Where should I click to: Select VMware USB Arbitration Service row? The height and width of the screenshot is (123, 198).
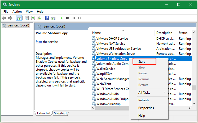(x=141, y=48)
